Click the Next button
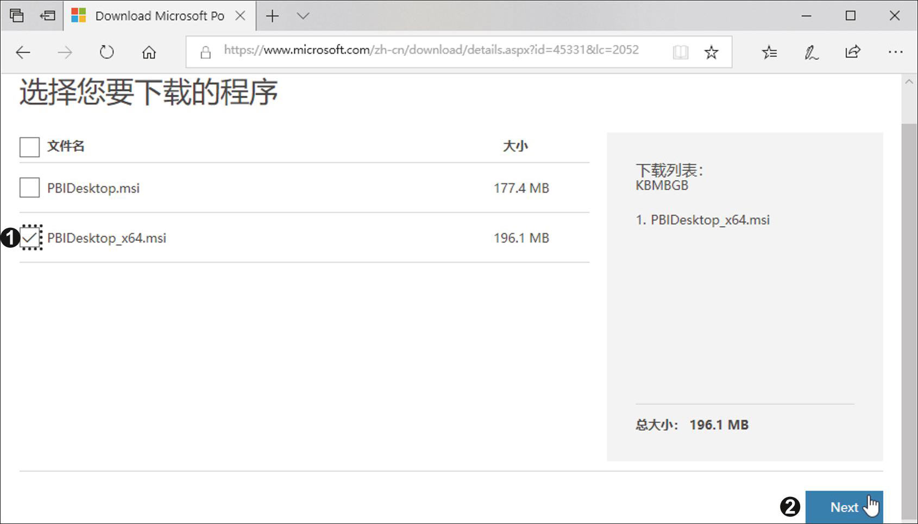 tap(844, 507)
